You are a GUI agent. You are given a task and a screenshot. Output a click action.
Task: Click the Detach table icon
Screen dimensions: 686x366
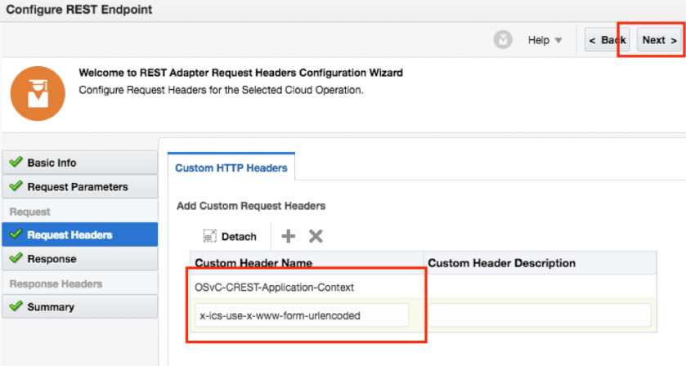pyautogui.click(x=209, y=236)
